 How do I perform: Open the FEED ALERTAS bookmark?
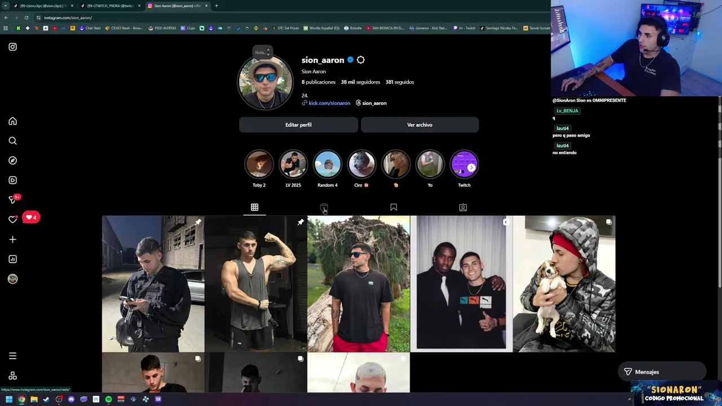click(162, 28)
